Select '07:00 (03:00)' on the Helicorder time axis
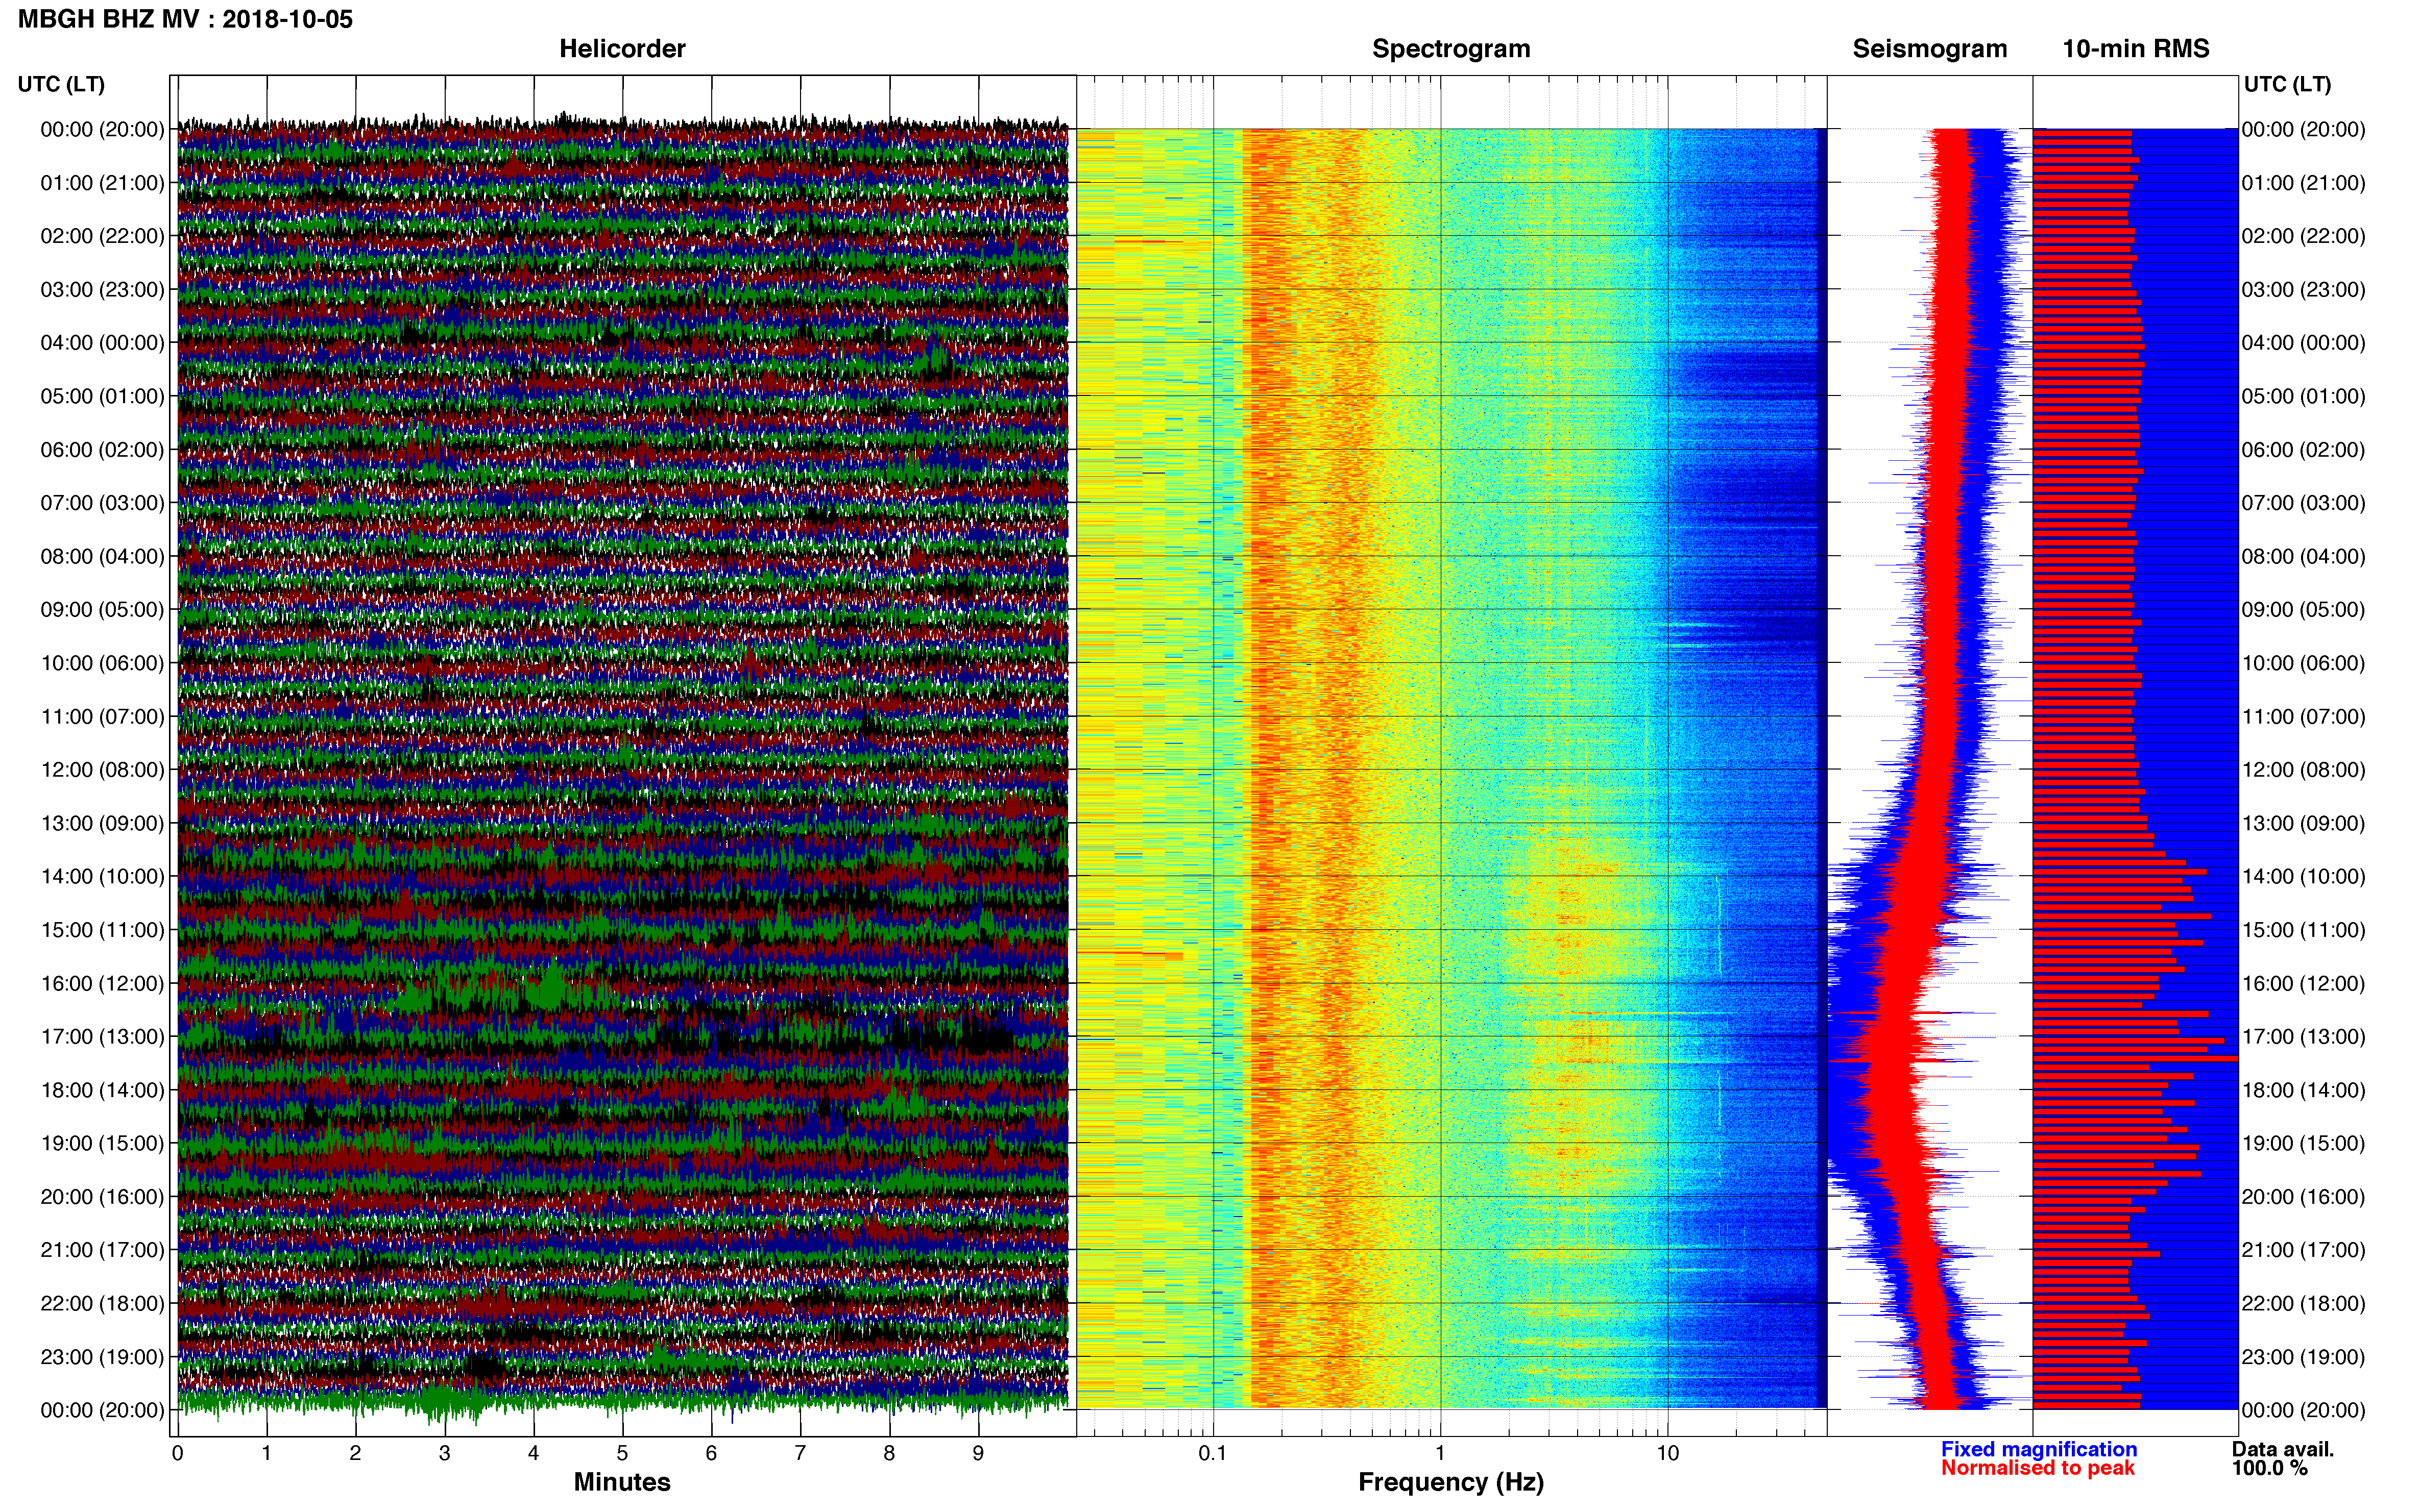2420x1512 pixels. pyautogui.click(x=102, y=503)
